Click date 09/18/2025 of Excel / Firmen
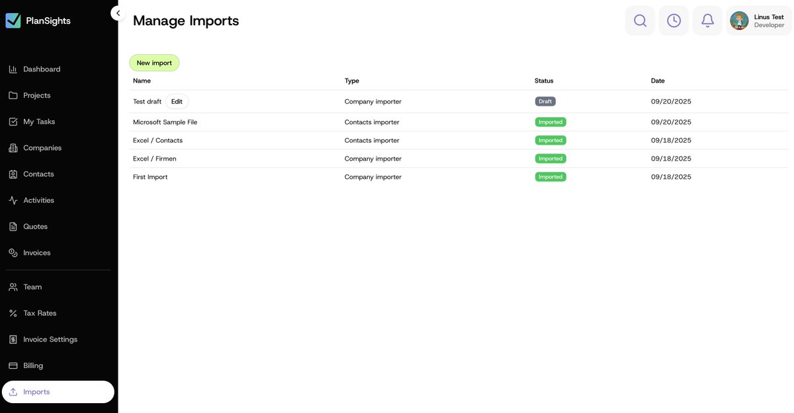This screenshot has width=794, height=413. click(x=671, y=159)
